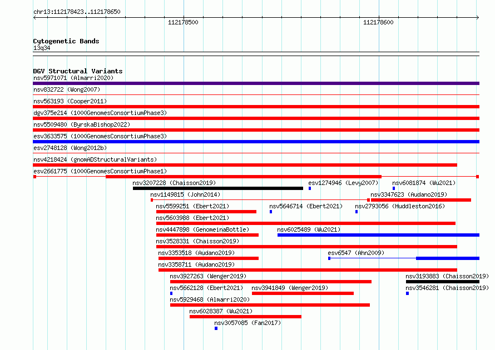Click nsv4218424 (gnomADStructuralVariants) label

[x=95, y=159]
